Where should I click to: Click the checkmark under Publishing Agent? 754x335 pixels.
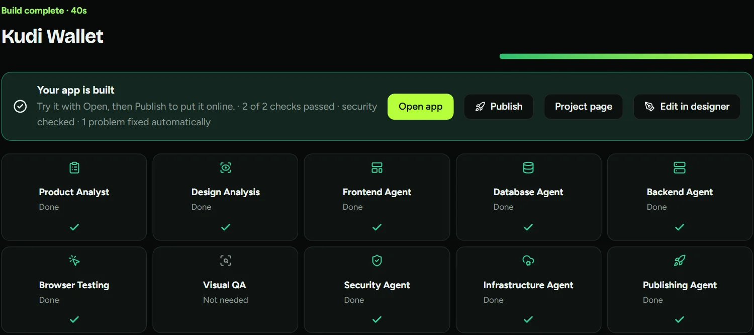click(x=680, y=319)
